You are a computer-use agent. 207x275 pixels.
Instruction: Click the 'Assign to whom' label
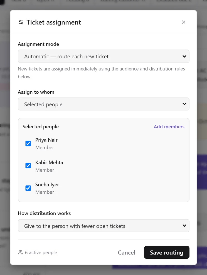tap(36, 92)
